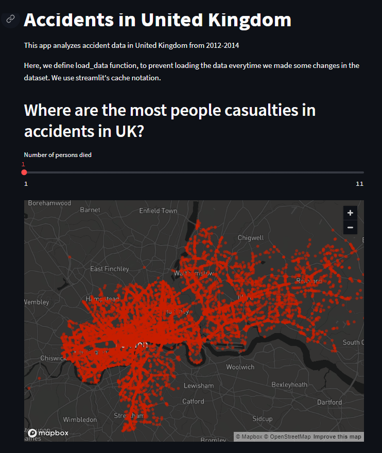Zoom in on the map
Screen dimensions: 382x453
tap(350, 213)
